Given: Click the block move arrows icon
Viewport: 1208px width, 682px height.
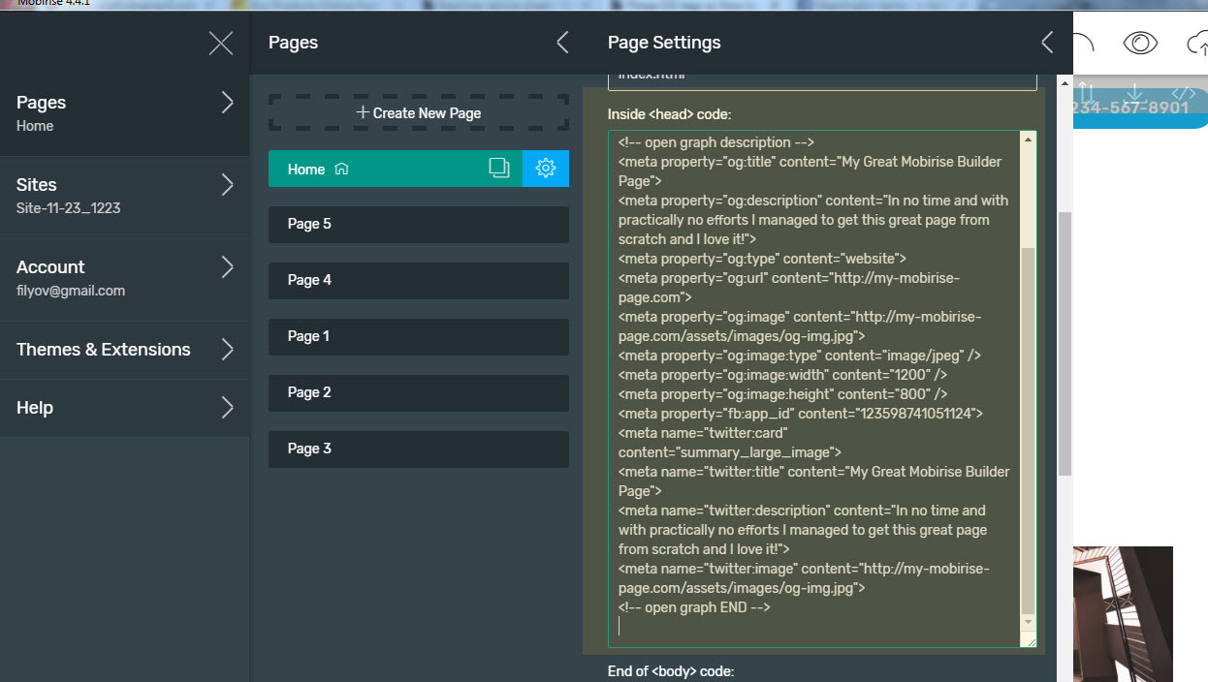Looking at the screenshot, I should tap(1086, 94).
